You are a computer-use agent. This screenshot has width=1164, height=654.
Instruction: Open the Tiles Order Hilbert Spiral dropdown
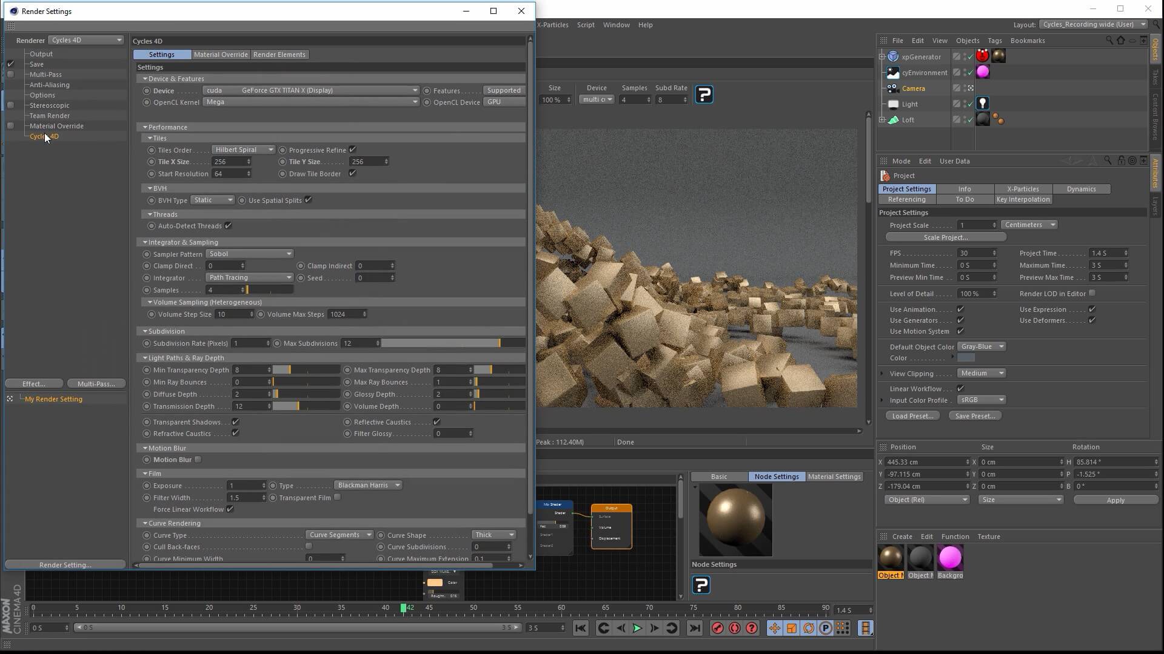point(244,150)
